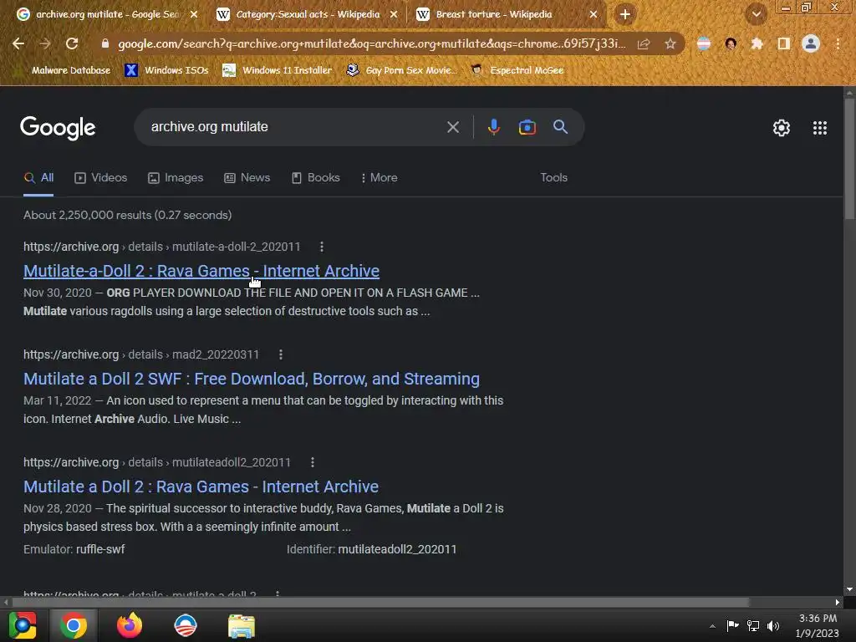Switch to the Breast torture Wikipedia tab
Image resolution: width=856 pixels, height=642 pixels.
coord(493,14)
